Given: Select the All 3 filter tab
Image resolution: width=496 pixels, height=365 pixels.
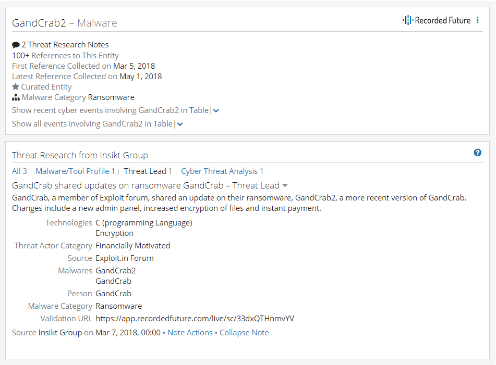Looking at the screenshot, I should point(19,171).
